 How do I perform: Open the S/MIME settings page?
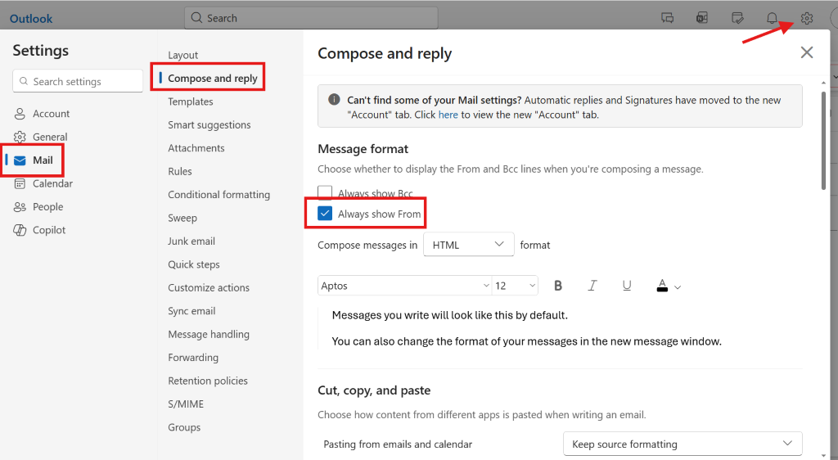(x=186, y=404)
